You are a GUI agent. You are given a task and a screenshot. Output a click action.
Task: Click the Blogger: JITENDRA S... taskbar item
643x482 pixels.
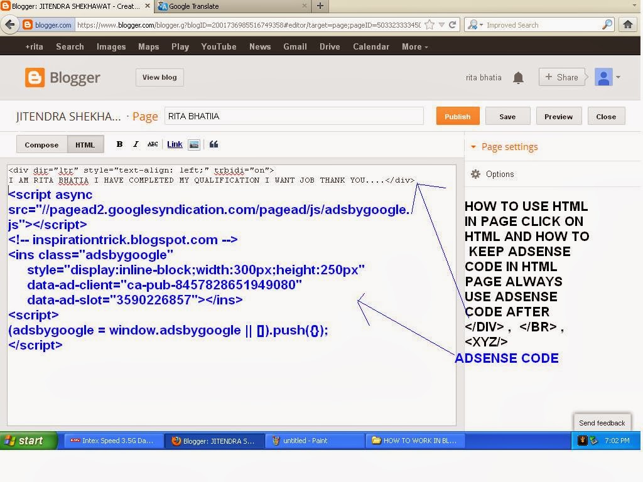click(214, 441)
